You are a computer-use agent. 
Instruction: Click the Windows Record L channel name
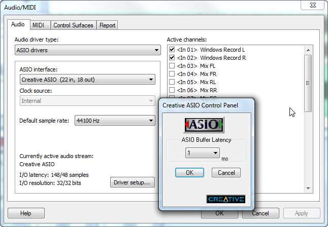point(222,50)
